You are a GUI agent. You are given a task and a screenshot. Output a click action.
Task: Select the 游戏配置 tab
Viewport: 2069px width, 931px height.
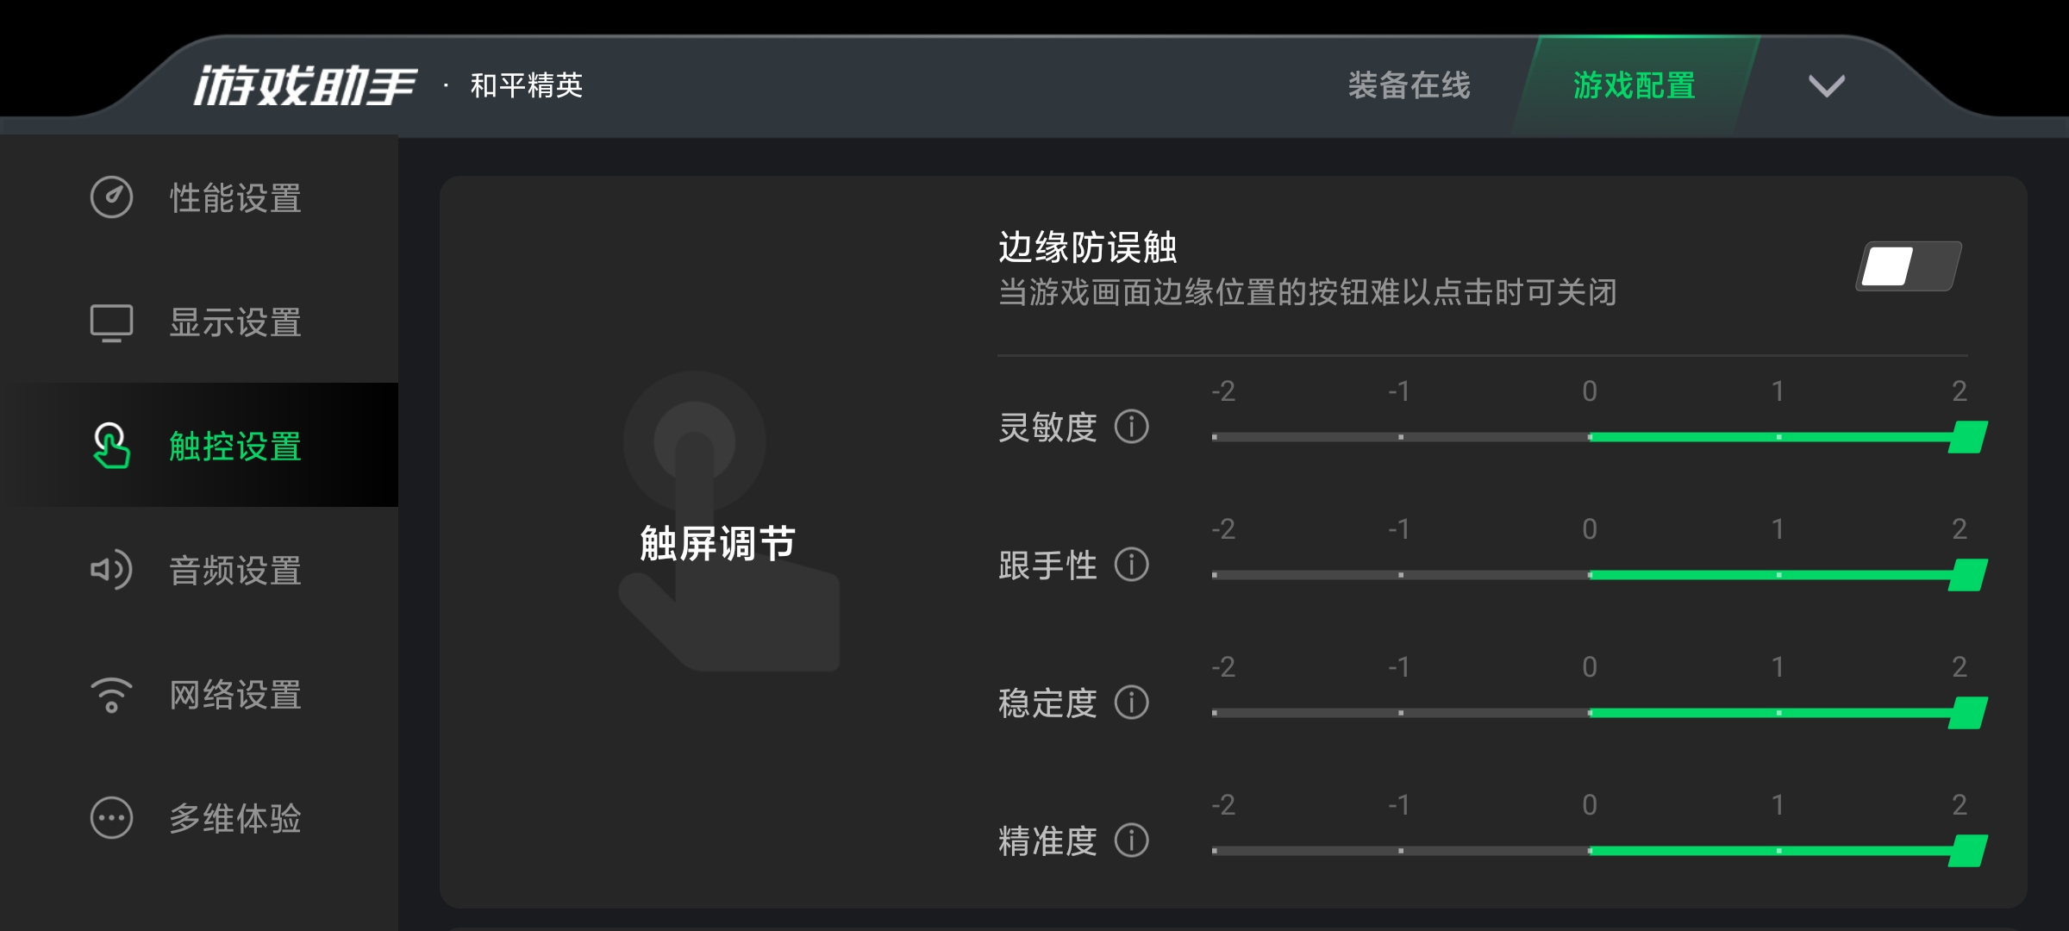coord(1635,85)
